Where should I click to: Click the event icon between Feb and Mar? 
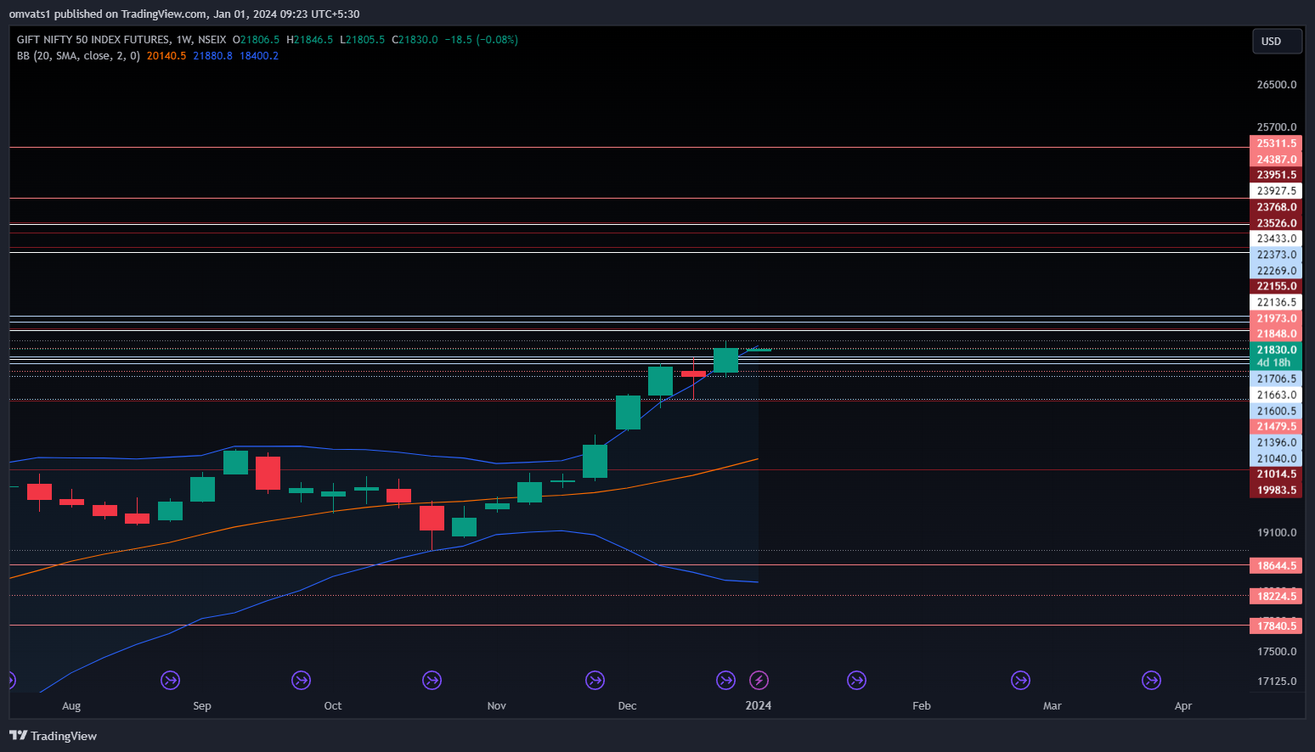click(x=1020, y=680)
